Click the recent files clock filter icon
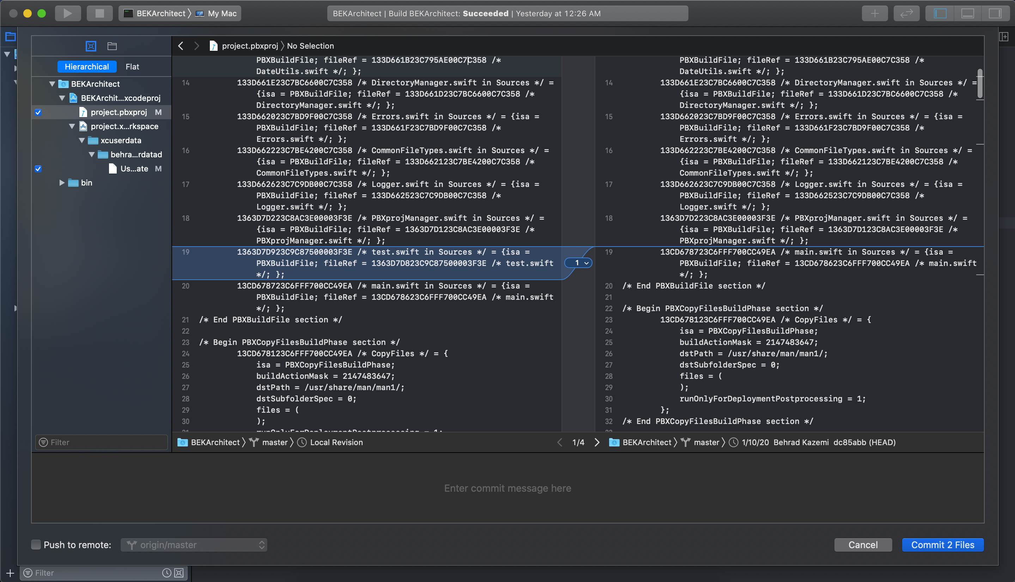 pyautogui.click(x=166, y=573)
